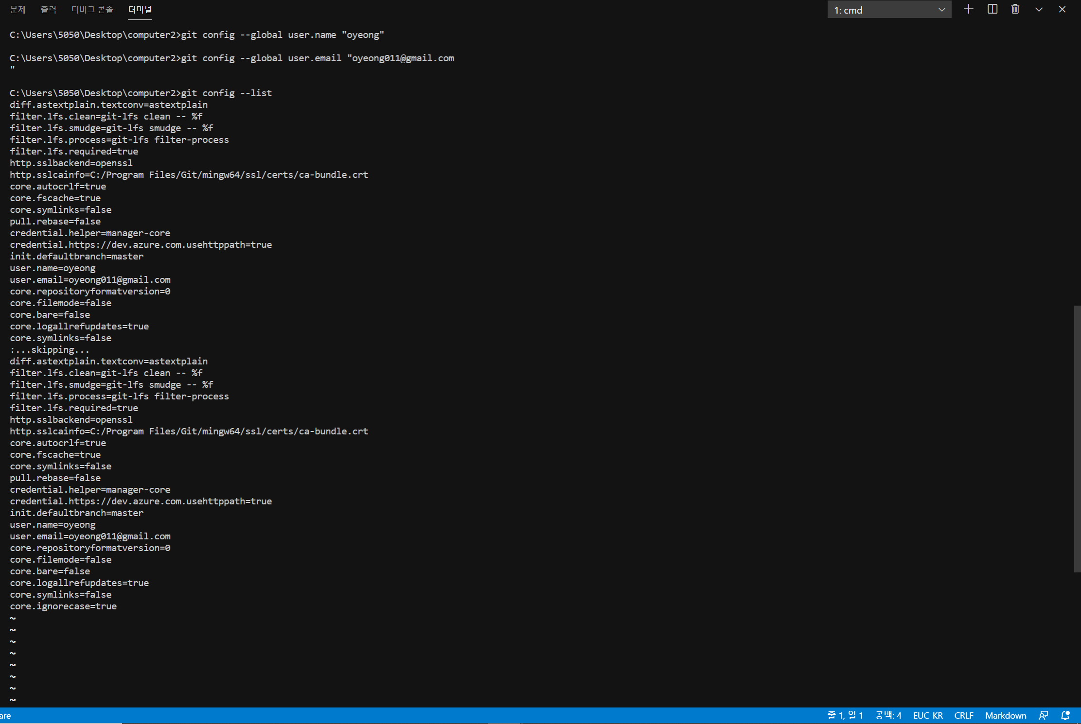Open the 문제 (Problems) panel tab
The height and width of the screenshot is (724, 1081).
pyautogui.click(x=18, y=9)
